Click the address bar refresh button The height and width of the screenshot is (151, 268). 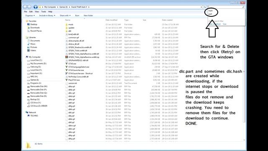pyautogui.click(x=205, y=7)
